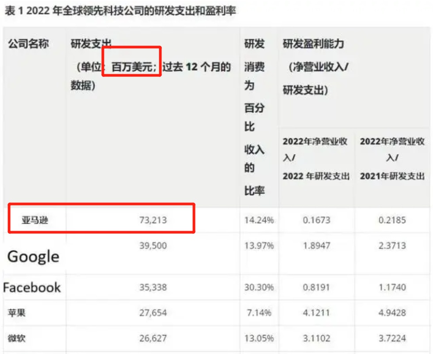Click the '百万美元' unit text
This screenshot has height=354, width=433.
[x=132, y=67]
